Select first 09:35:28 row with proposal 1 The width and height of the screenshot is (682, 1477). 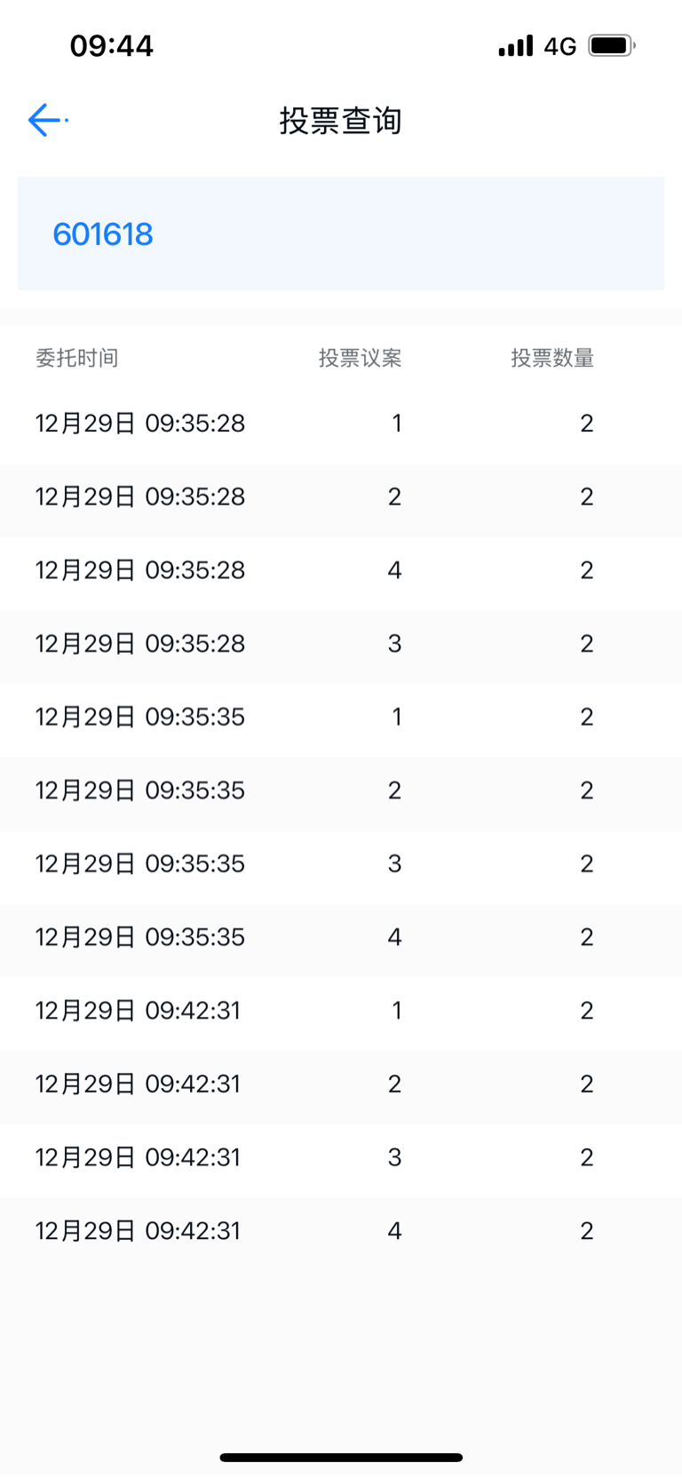pyautogui.click(x=341, y=424)
